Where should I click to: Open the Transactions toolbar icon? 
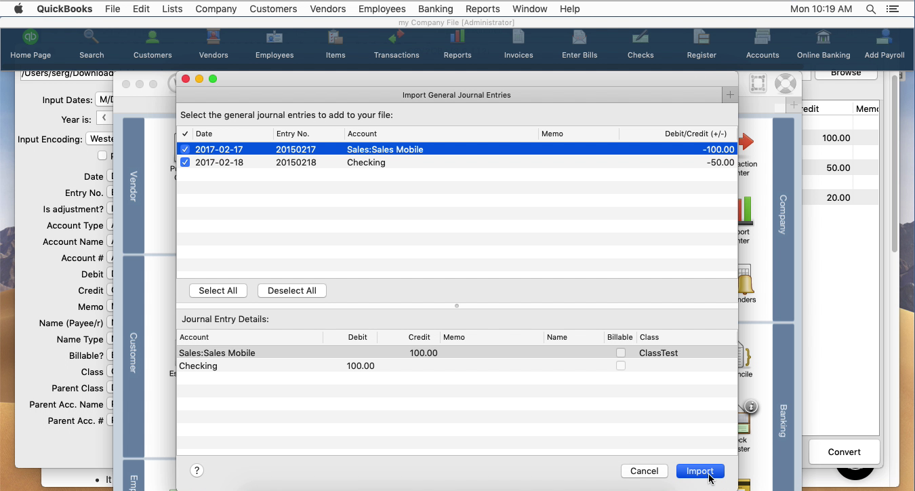pos(396,44)
